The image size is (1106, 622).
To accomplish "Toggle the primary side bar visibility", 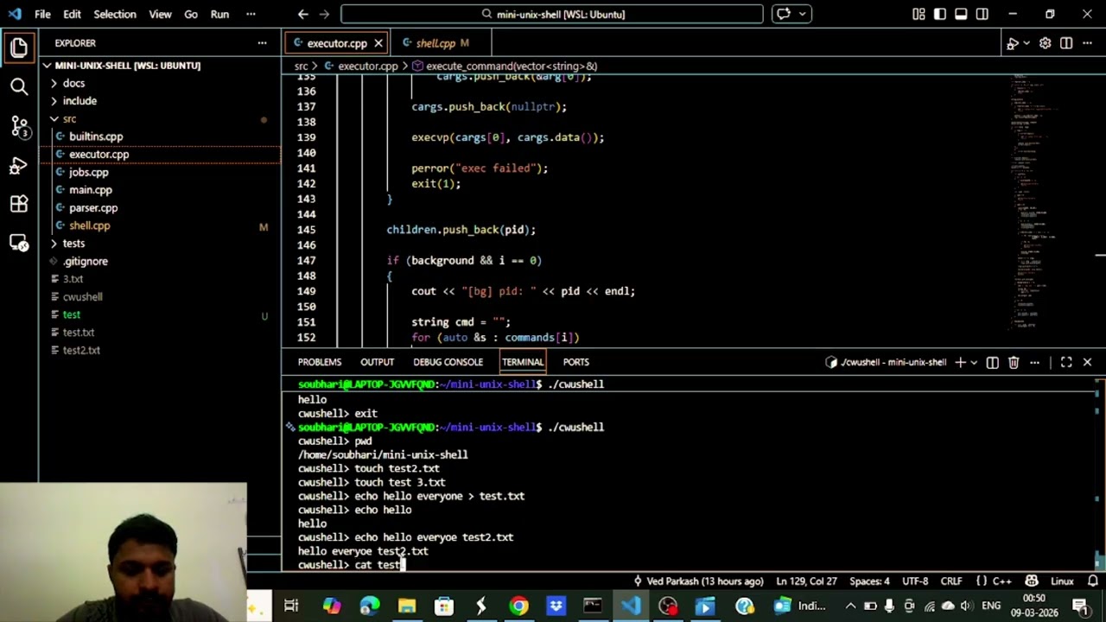I will click(939, 14).
